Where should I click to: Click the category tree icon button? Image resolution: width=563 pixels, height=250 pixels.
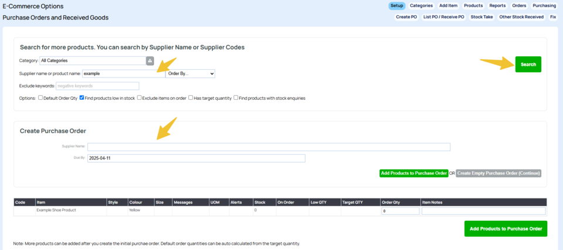pos(150,60)
